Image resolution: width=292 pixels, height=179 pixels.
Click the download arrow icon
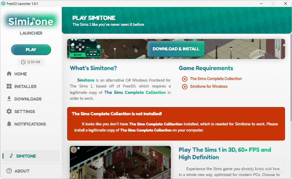(x=9, y=99)
